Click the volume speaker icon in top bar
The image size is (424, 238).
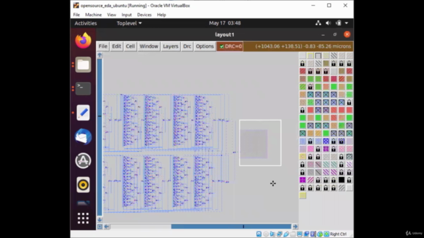[328, 23]
